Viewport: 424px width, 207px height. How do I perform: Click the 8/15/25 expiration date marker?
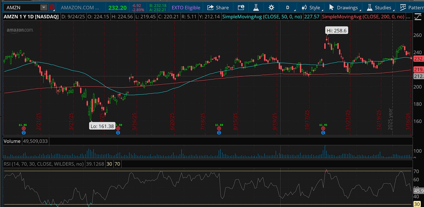(x=236, y=121)
